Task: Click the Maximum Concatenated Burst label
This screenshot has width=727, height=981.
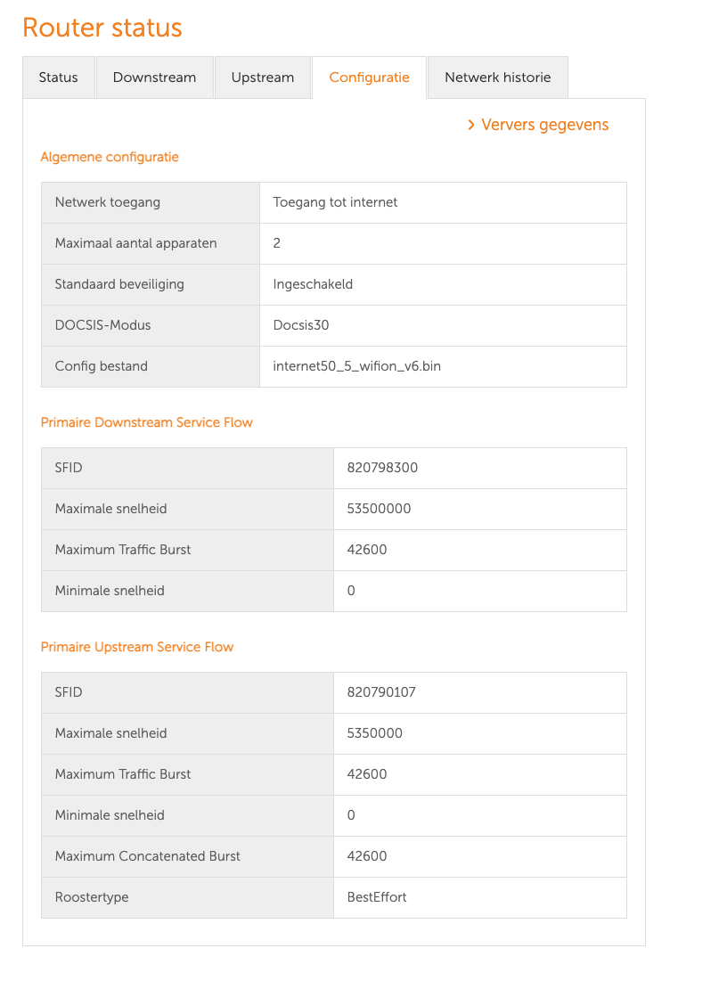Action: coord(148,856)
